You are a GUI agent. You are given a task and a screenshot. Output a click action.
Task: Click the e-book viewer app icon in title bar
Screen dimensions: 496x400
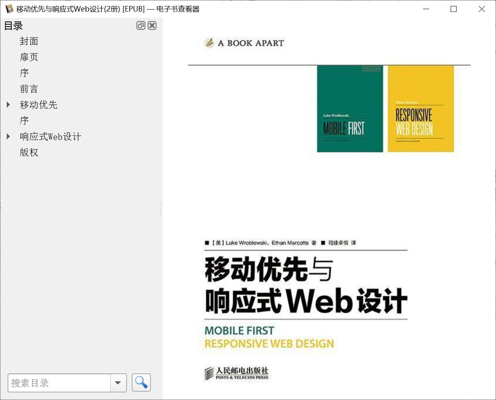9,9
